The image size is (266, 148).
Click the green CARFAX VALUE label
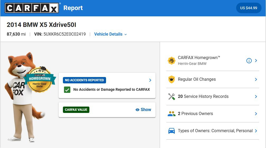[x=76, y=110]
